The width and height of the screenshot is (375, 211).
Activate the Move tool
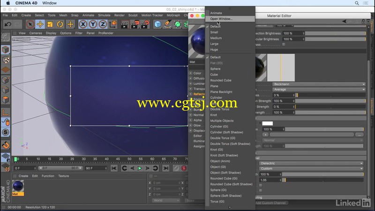[40, 24]
